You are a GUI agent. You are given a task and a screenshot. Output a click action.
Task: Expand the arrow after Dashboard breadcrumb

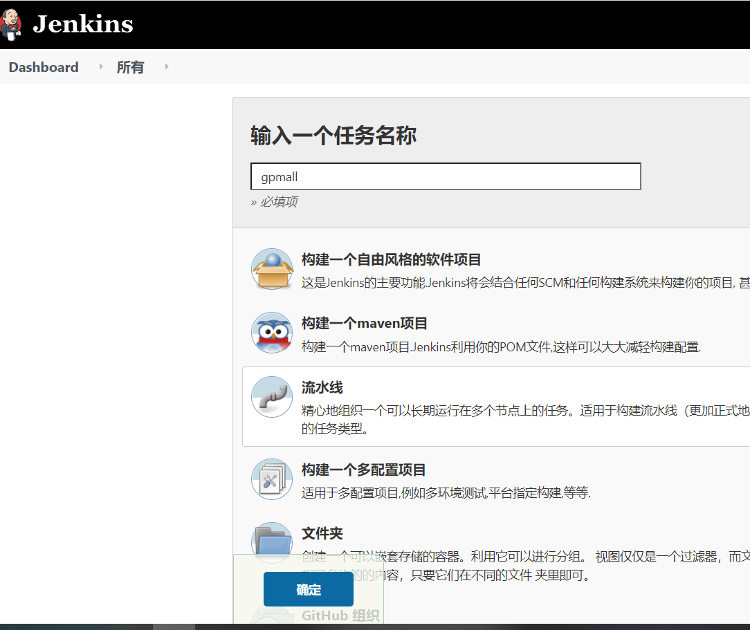(x=100, y=66)
